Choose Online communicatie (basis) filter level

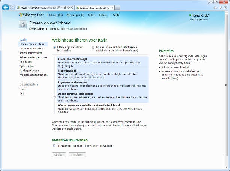point(103,97)
